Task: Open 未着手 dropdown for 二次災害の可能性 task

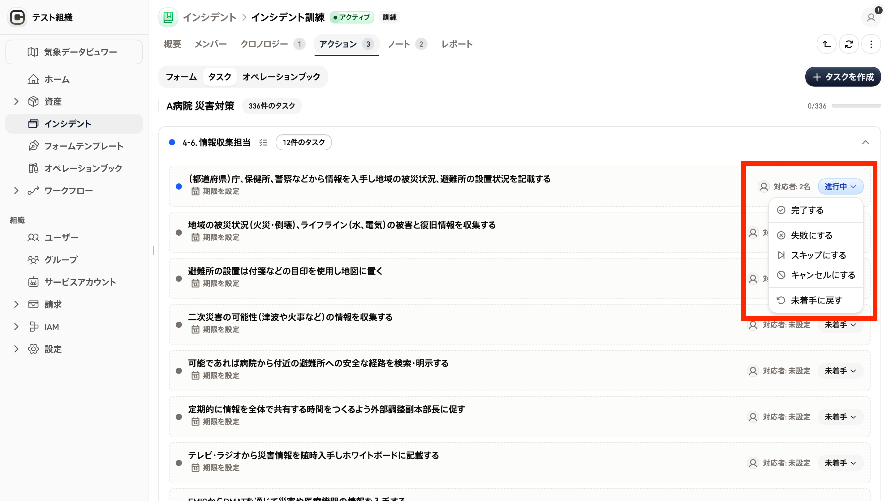Action: pos(841,325)
